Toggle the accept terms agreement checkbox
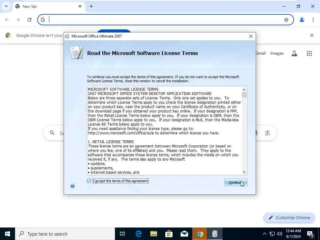Viewport: 320px width, 240px height. [x=89, y=181]
